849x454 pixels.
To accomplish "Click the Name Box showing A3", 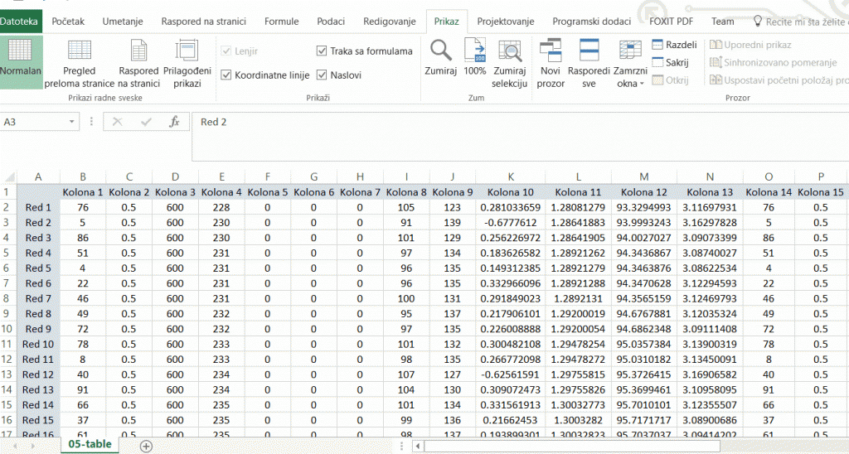I will tap(33, 122).
